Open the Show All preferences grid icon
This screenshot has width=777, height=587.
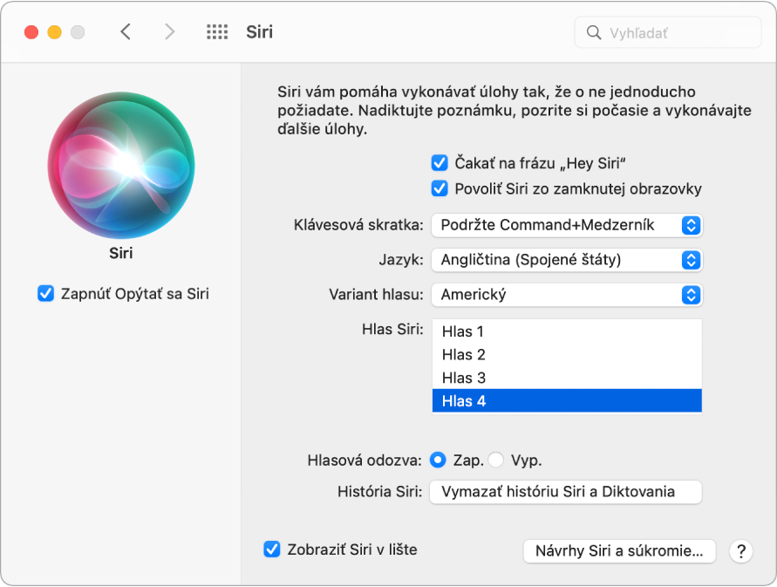click(216, 31)
